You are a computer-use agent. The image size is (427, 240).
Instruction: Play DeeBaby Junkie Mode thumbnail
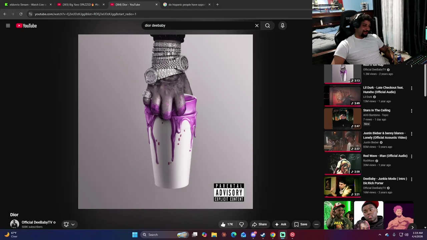343,187
